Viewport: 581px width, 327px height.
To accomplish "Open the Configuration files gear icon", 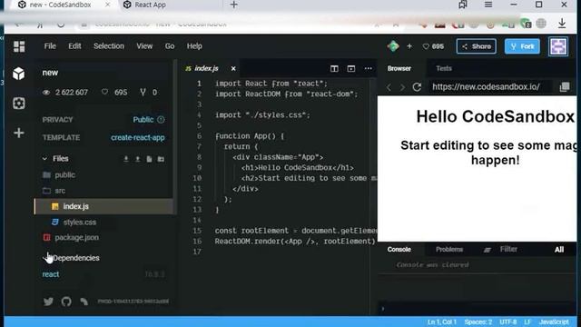I will click(x=19, y=103).
